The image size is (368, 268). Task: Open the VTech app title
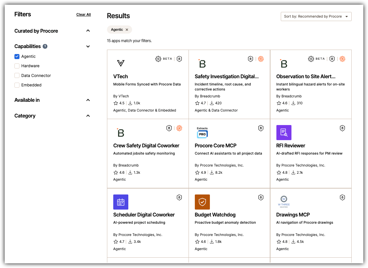(x=120, y=76)
